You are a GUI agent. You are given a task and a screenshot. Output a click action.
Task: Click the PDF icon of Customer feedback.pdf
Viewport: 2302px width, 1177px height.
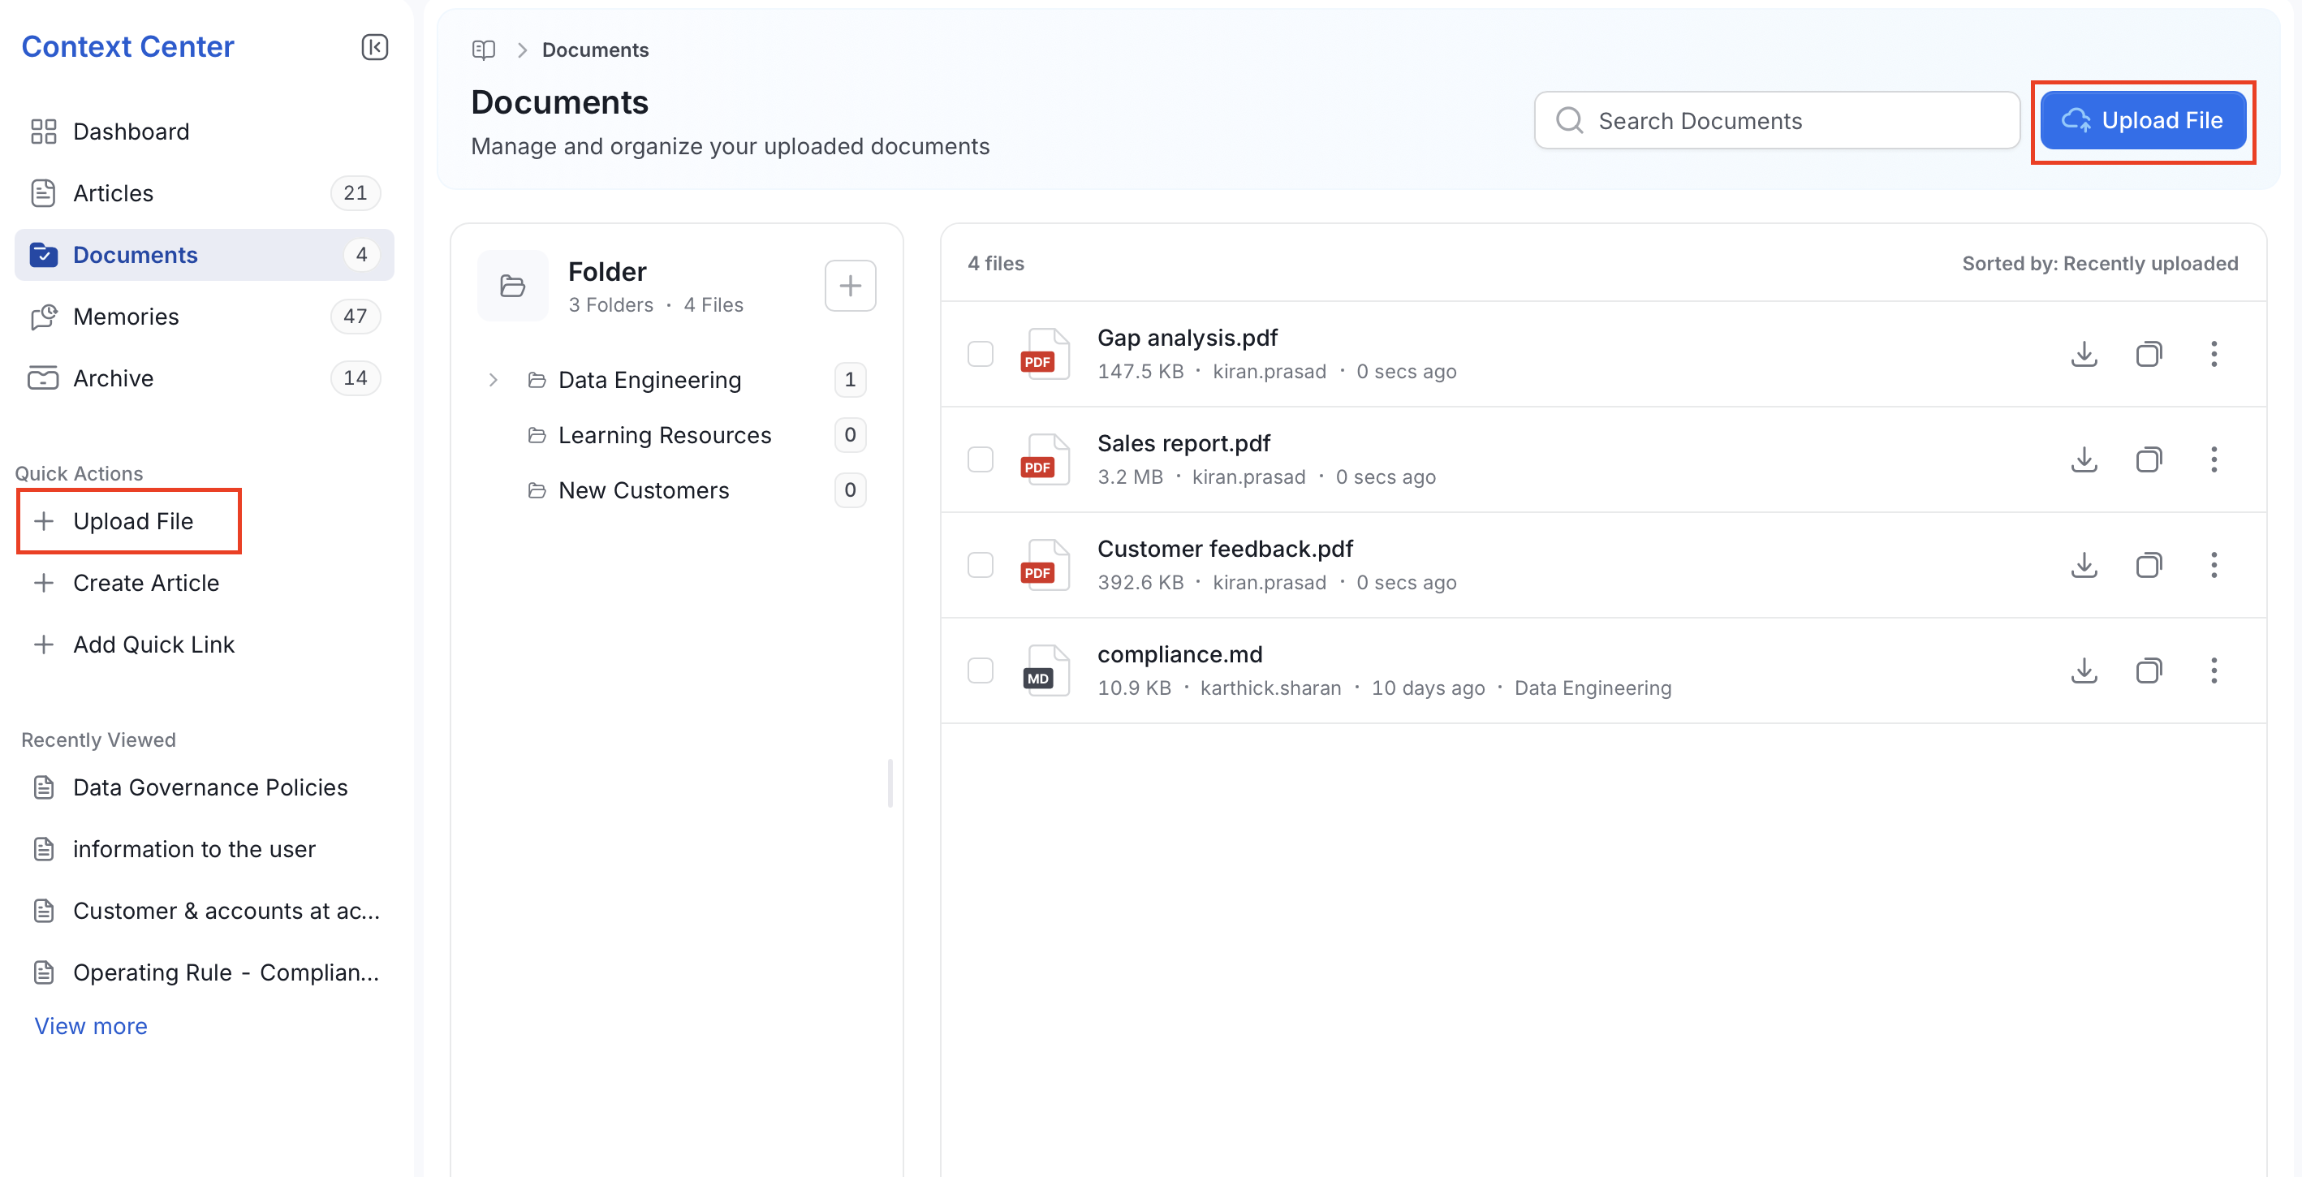point(1045,565)
